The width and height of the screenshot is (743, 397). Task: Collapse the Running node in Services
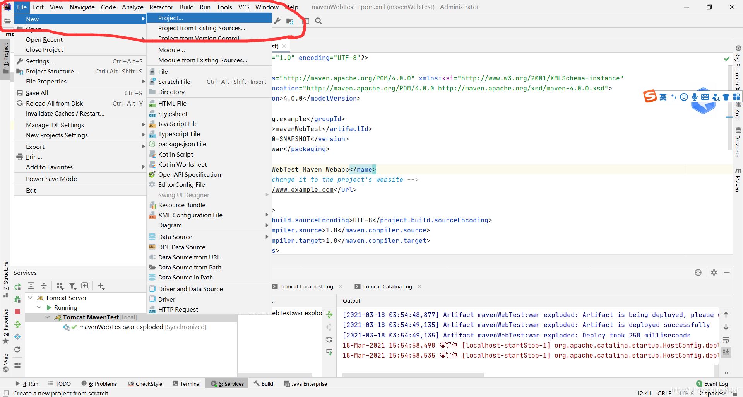click(39, 307)
